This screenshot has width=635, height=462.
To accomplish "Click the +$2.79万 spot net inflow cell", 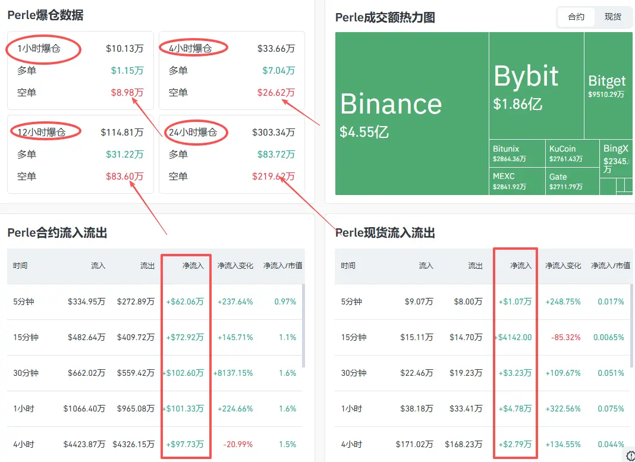I will (x=515, y=444).
